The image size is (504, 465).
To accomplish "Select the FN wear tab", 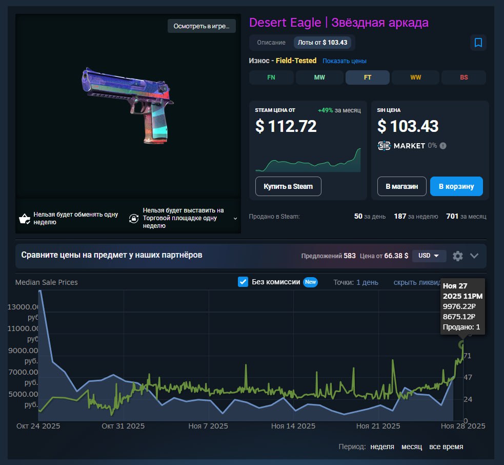I will click(271, 77).
